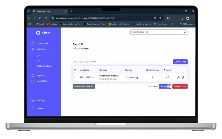Collapse the Students section chevron
The height and width of the screenshot is (139, 222).
coord(49,49)
